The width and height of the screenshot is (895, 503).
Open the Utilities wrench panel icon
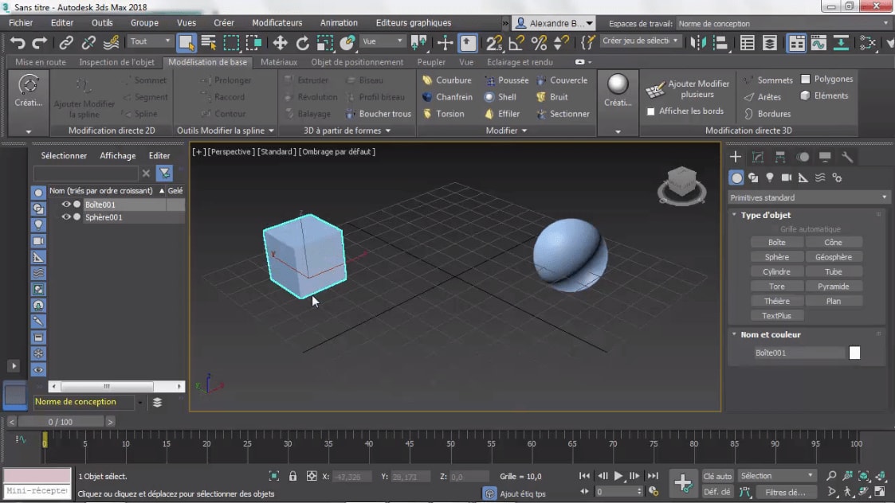(x=847, y=157)
